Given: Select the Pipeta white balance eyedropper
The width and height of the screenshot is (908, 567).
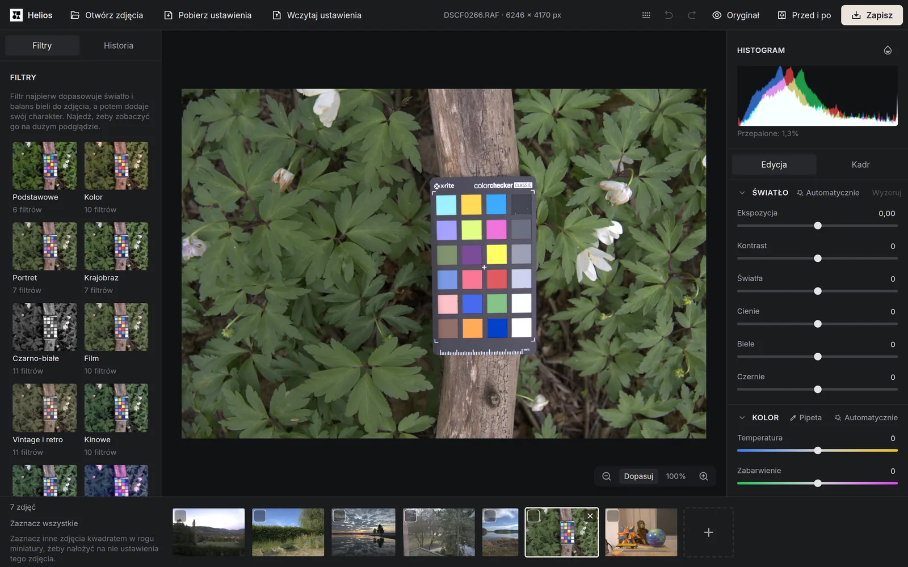Looking at the screenshot, I should coord(806,418).
